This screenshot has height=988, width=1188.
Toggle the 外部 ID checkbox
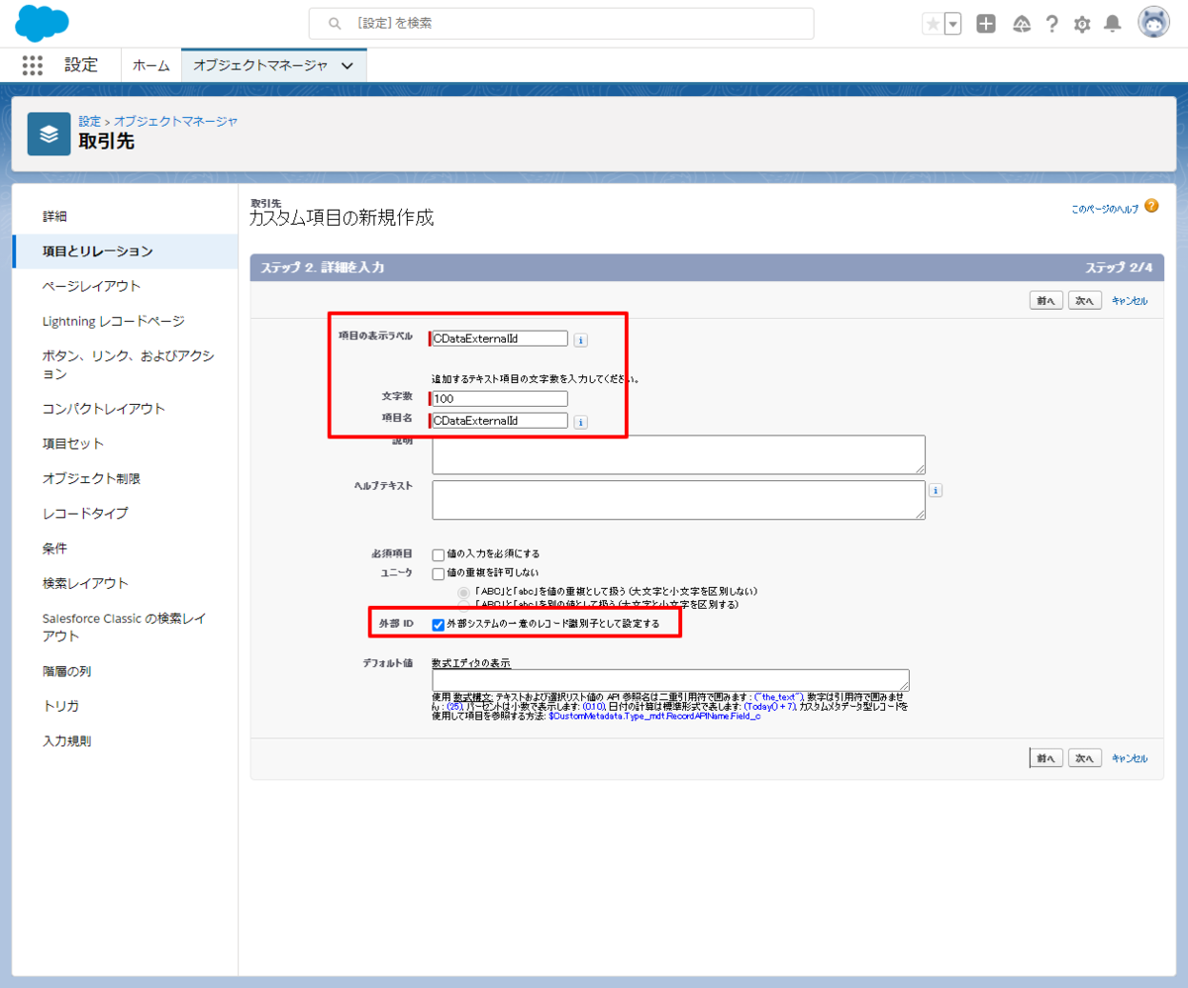(x=438, y=625)
